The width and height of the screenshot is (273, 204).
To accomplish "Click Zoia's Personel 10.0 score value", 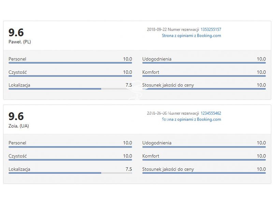I will click(127, 143).
